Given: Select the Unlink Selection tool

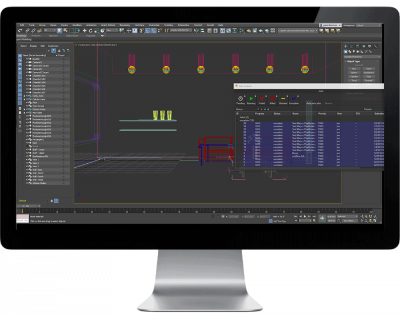Looking at the screenshot, I should point(33,31).
